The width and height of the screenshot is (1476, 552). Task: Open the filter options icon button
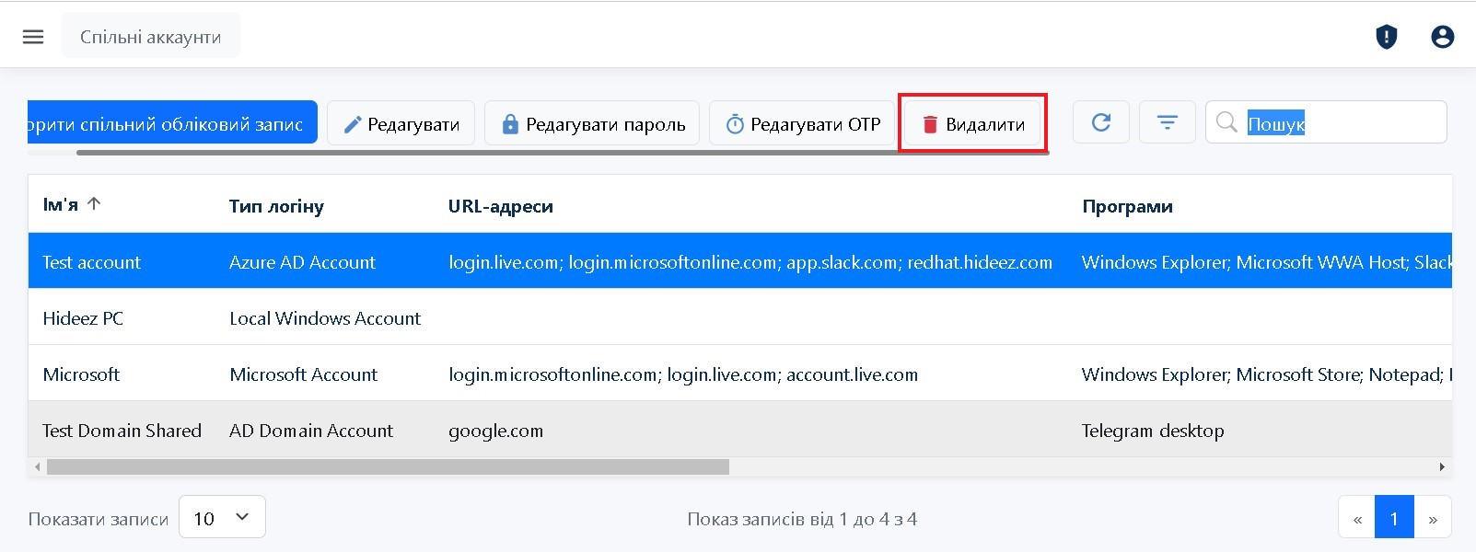(x=1167, y=122)
